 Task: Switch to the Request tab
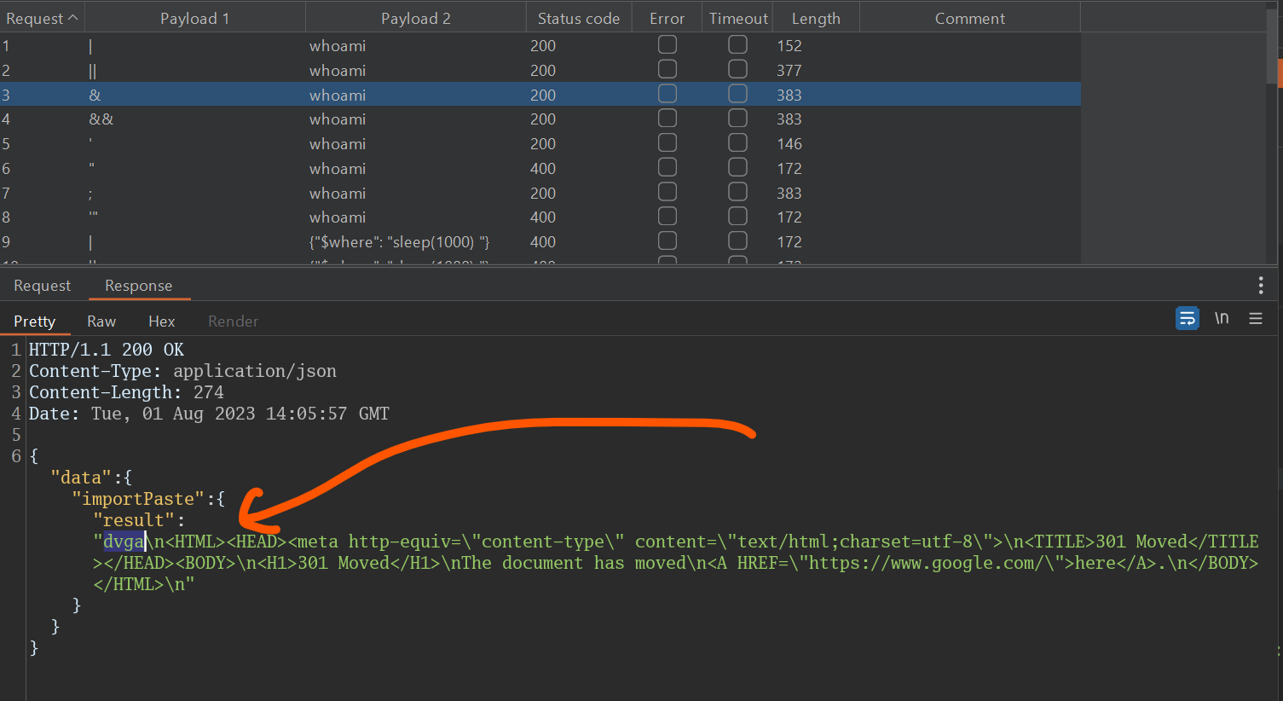click(x=43, y=286)
